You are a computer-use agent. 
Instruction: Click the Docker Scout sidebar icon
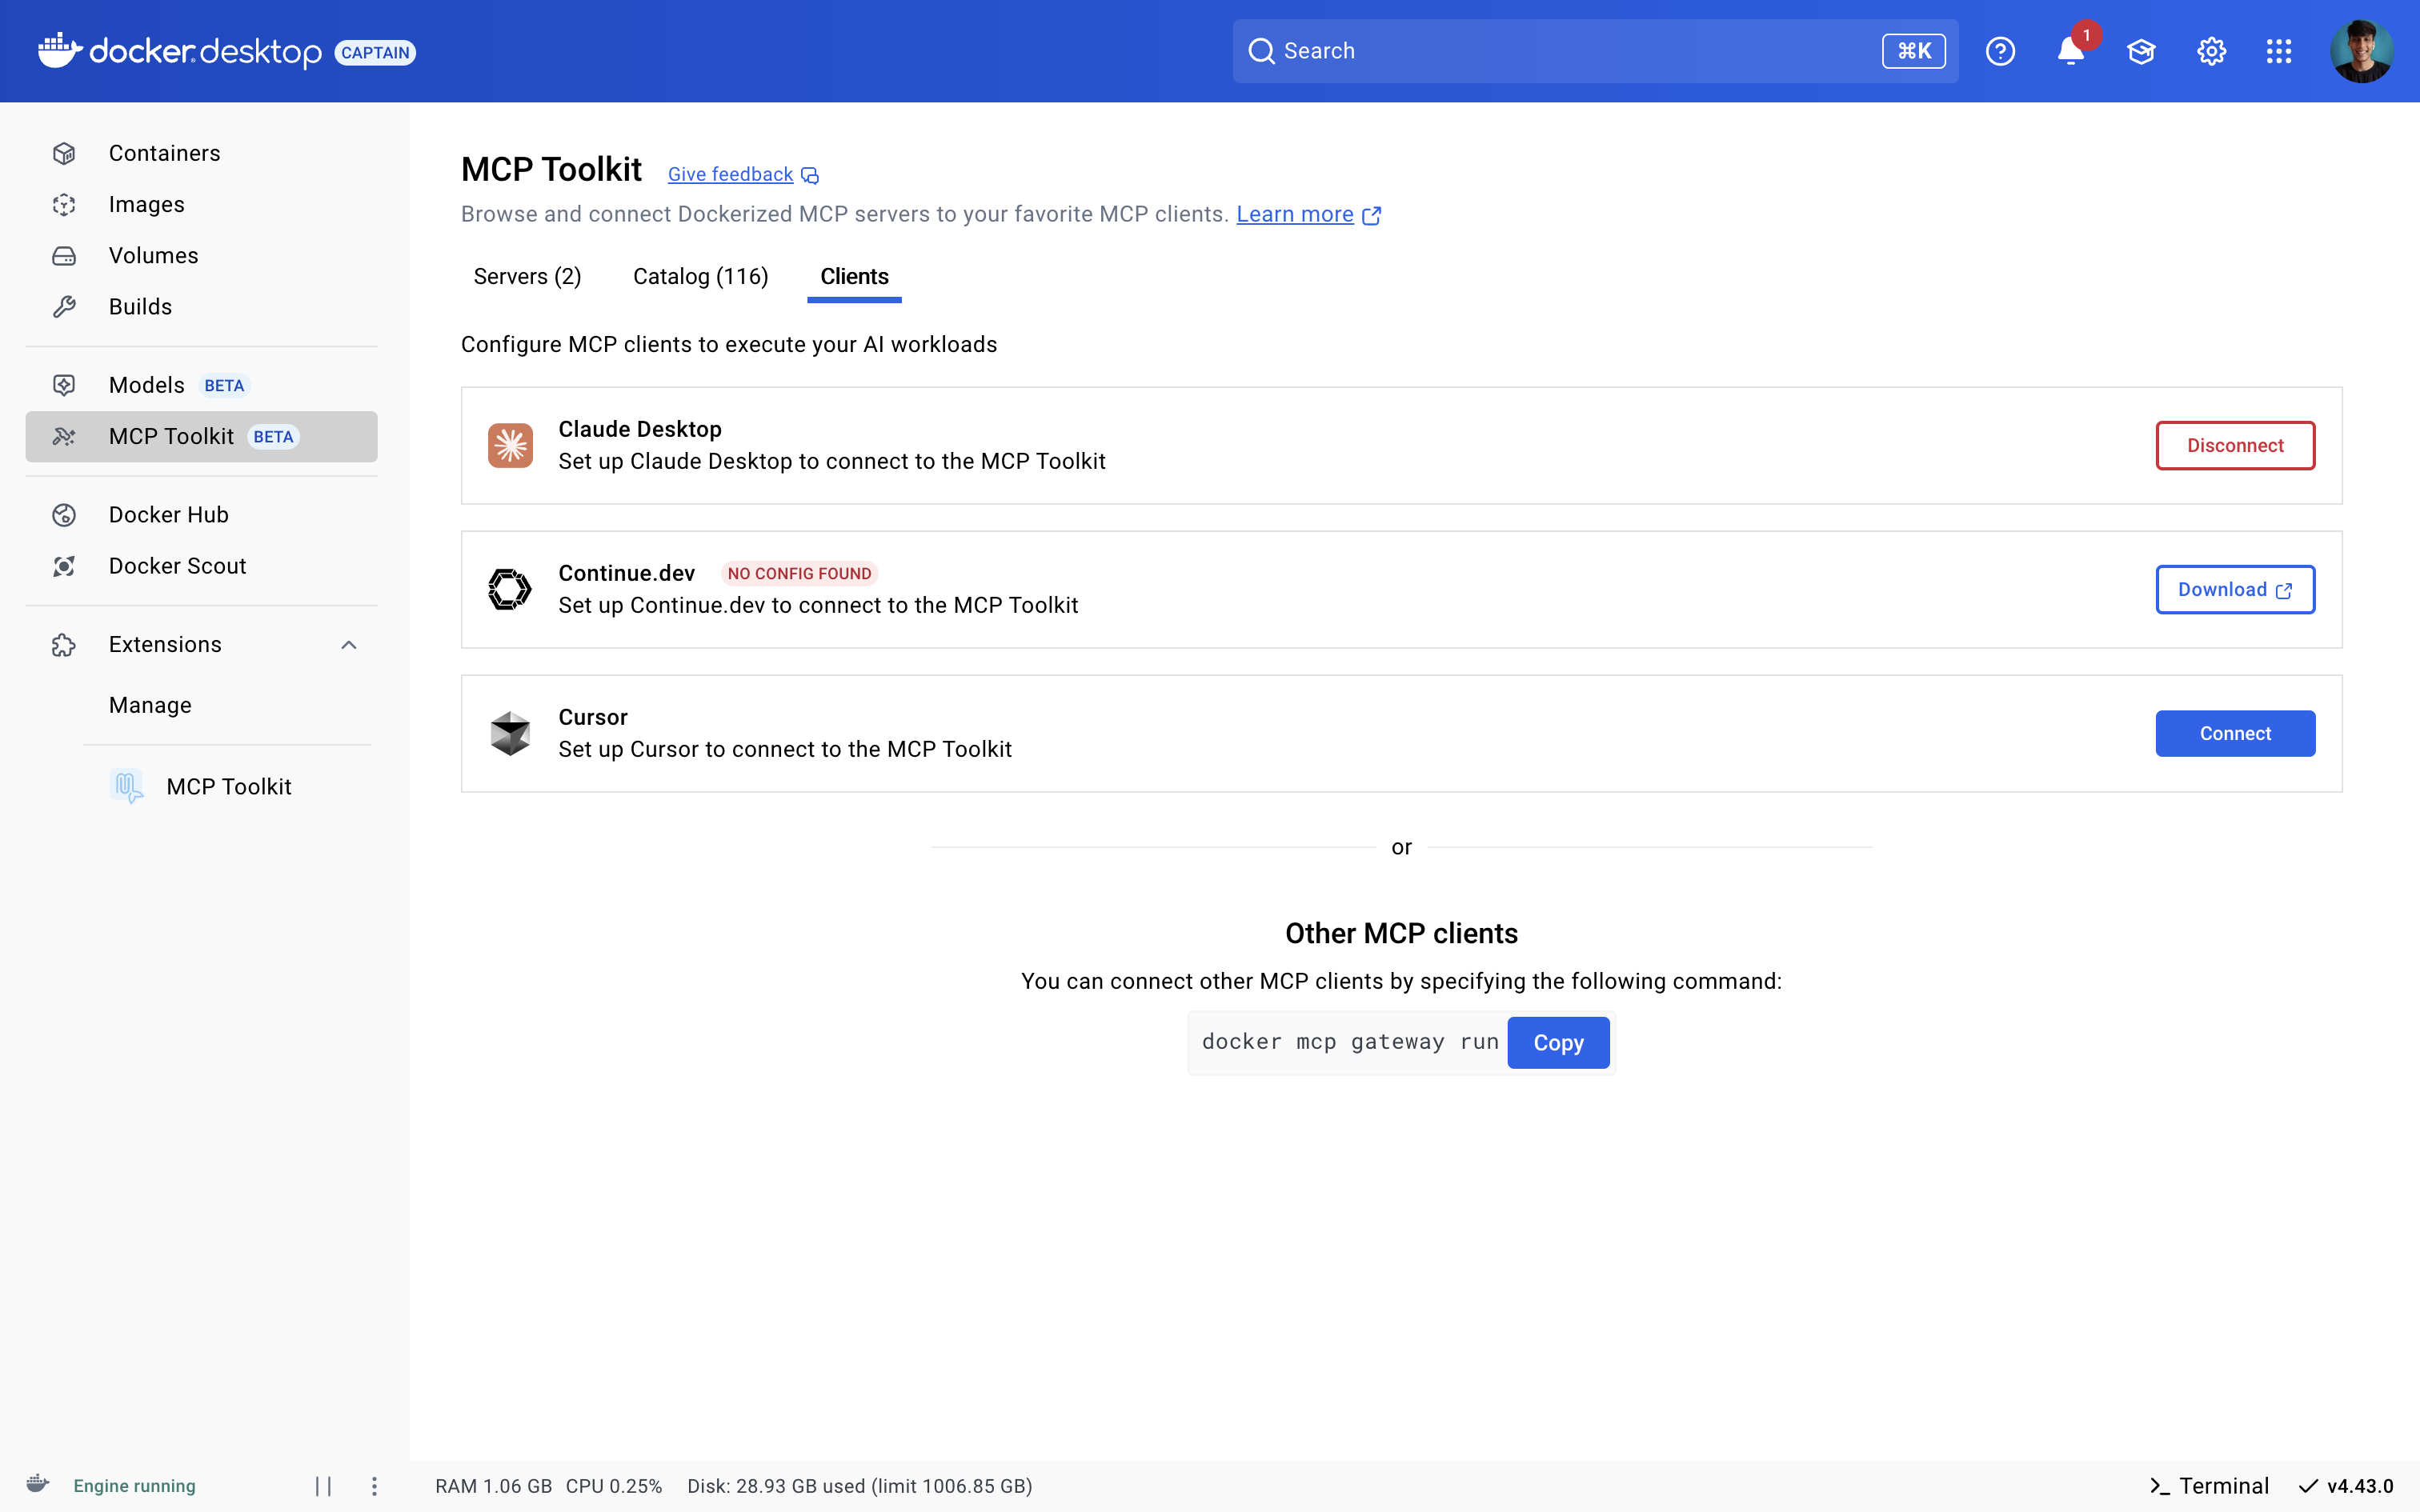click(64, 566)
